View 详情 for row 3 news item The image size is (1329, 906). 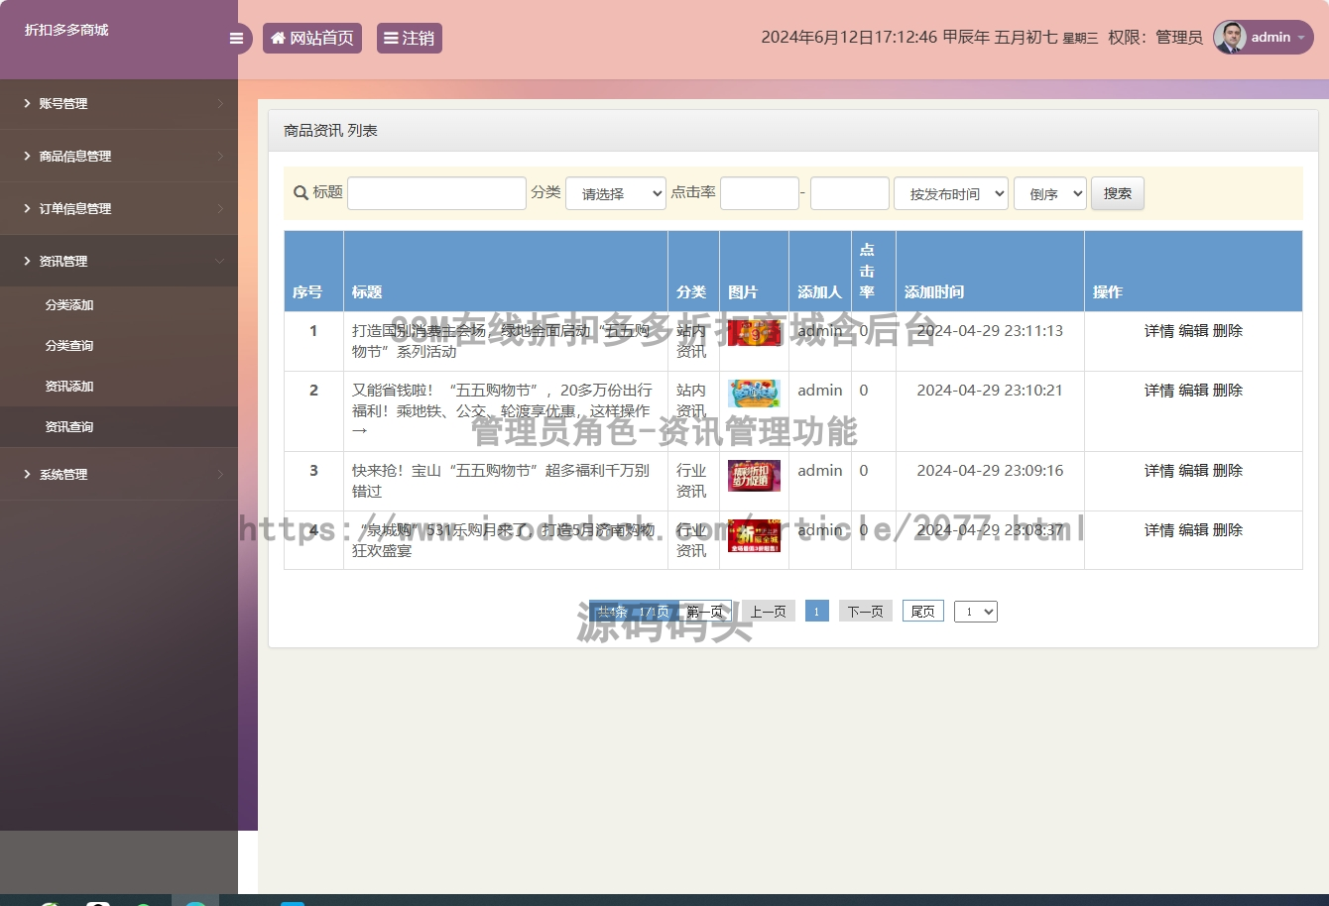[x=1159, y=471]
